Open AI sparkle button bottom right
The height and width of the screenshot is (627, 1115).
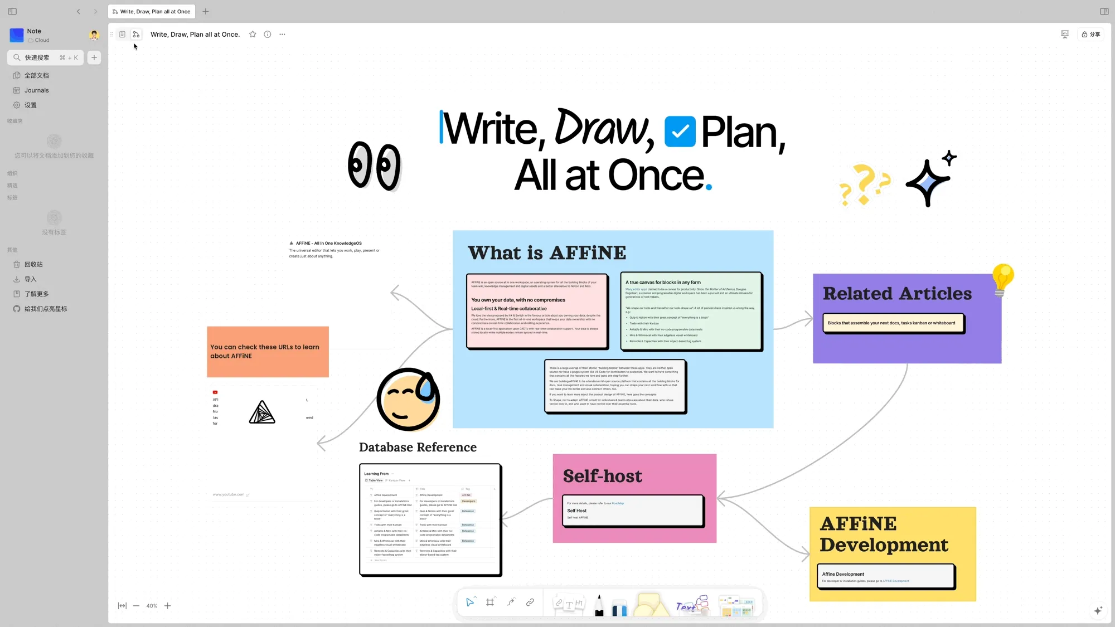tap(1098, 611)
